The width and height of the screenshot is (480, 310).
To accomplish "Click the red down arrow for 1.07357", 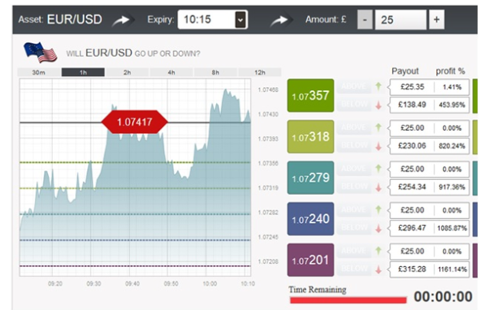I will click(378, 105).
